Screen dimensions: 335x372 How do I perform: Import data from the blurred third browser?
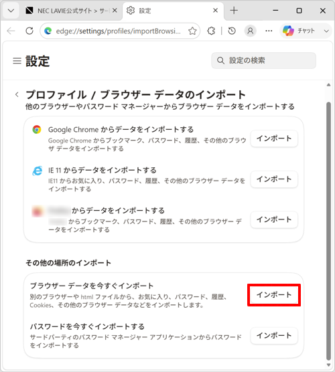pyautogui.click(x=274, y=219)
